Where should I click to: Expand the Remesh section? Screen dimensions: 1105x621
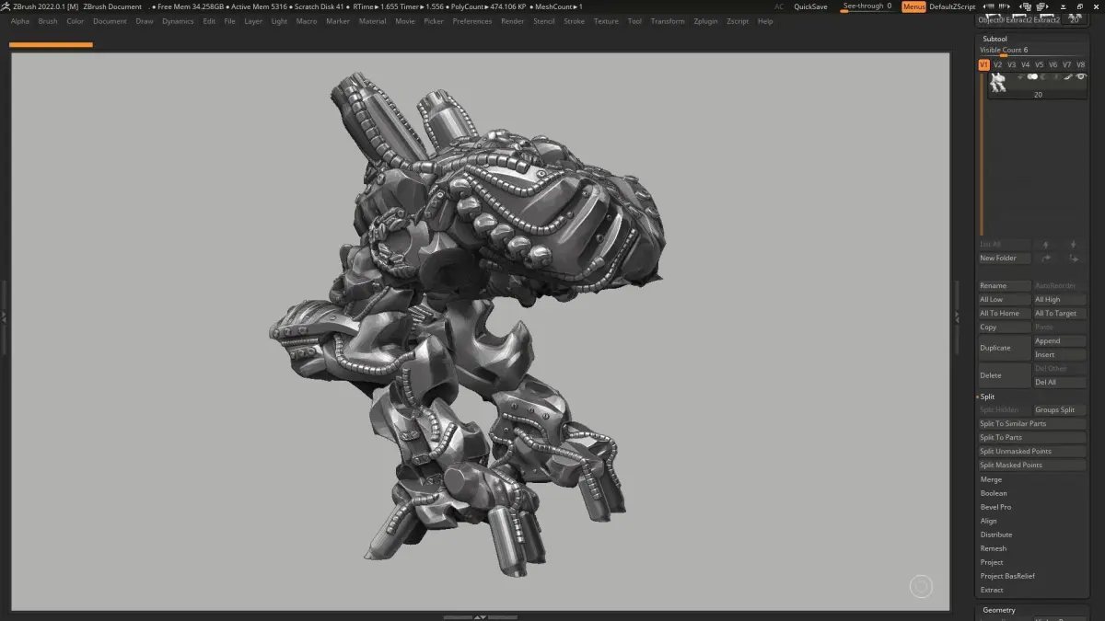[x=994, y=548]
